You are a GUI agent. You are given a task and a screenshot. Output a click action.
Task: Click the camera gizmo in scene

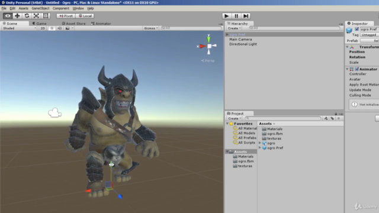(54, 112)
